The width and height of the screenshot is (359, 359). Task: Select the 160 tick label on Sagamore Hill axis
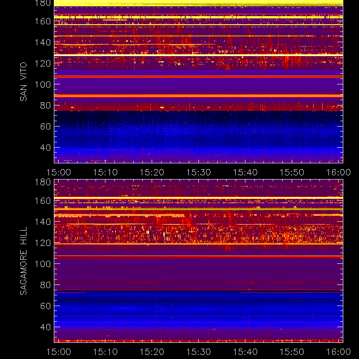click(43, 201)
